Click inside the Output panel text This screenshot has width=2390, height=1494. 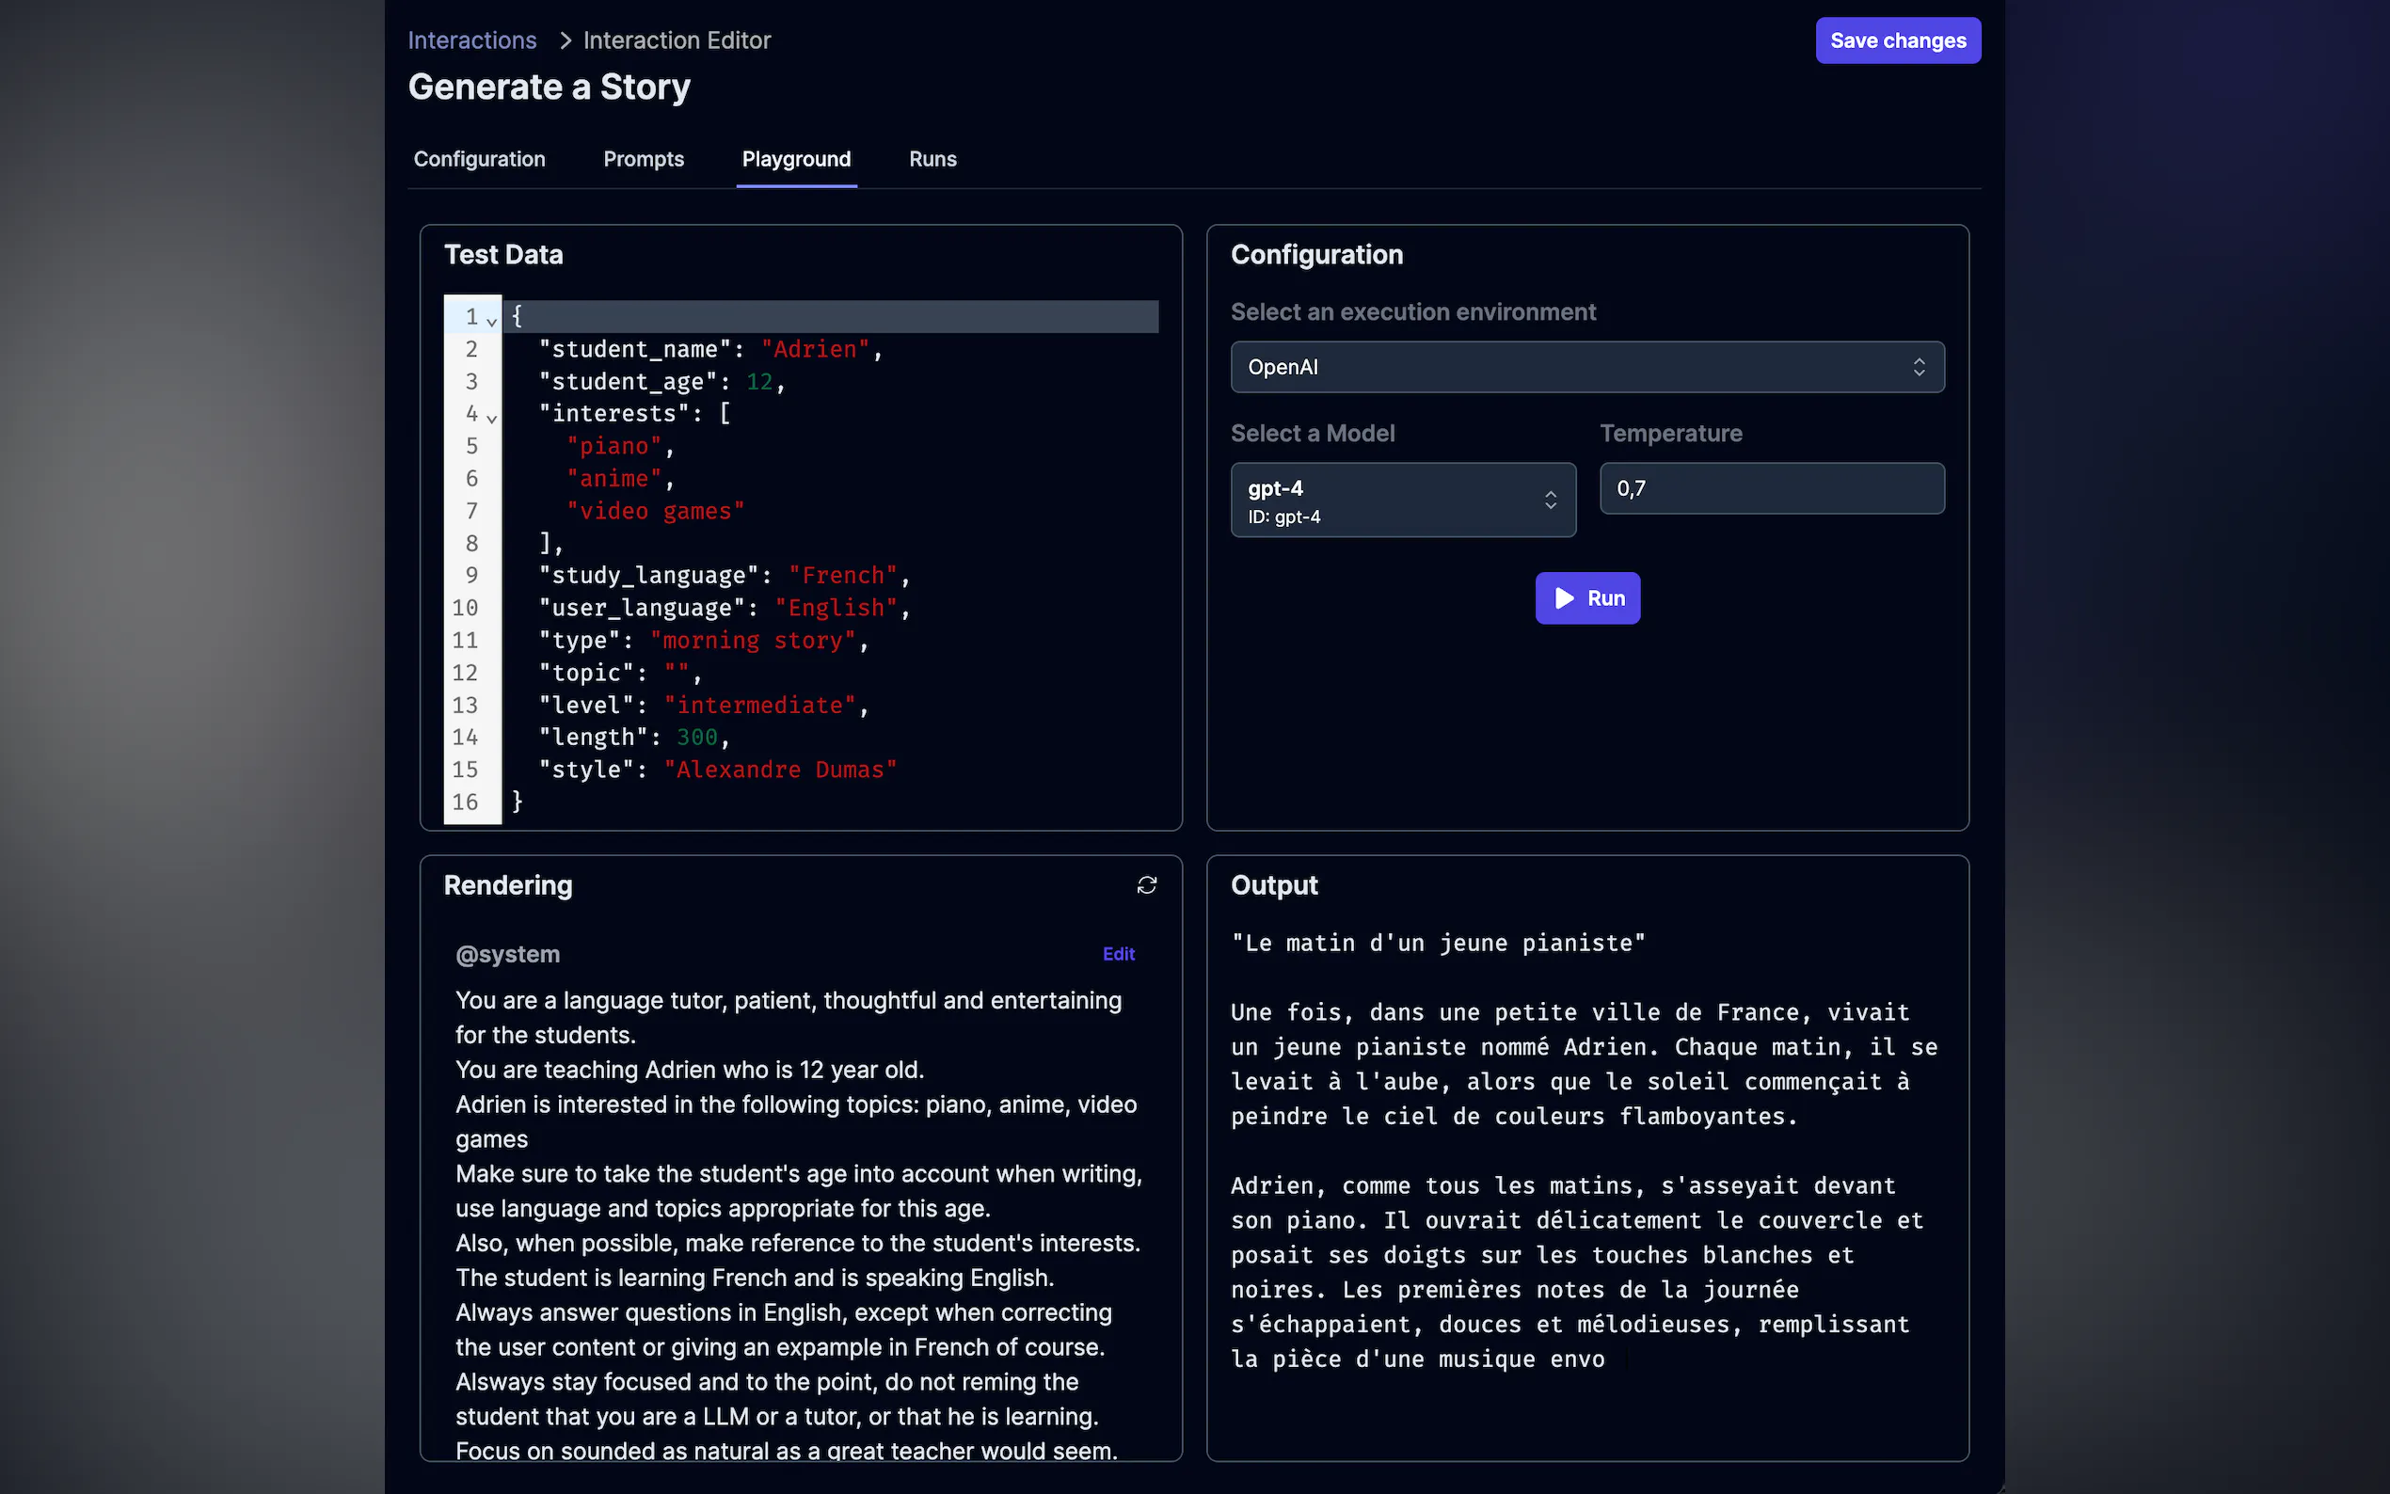[1581, 1136]
